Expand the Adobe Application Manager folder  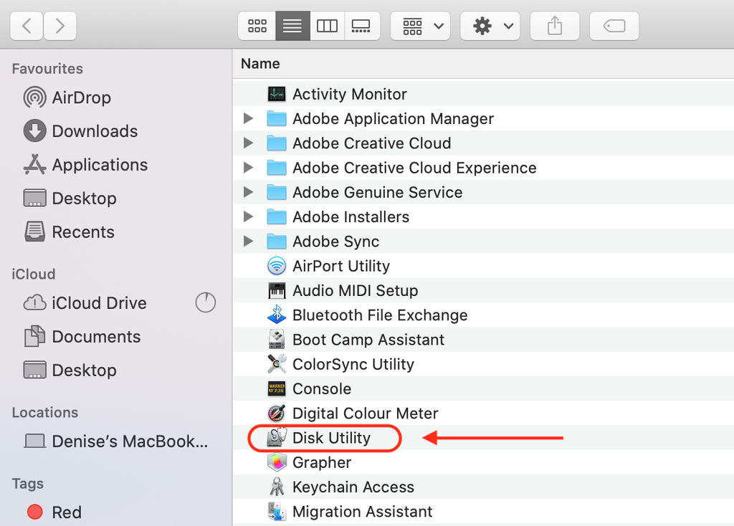248,119
